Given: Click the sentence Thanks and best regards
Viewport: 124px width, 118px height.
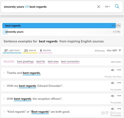Looking at the screenshot, I should pos(24,73).
